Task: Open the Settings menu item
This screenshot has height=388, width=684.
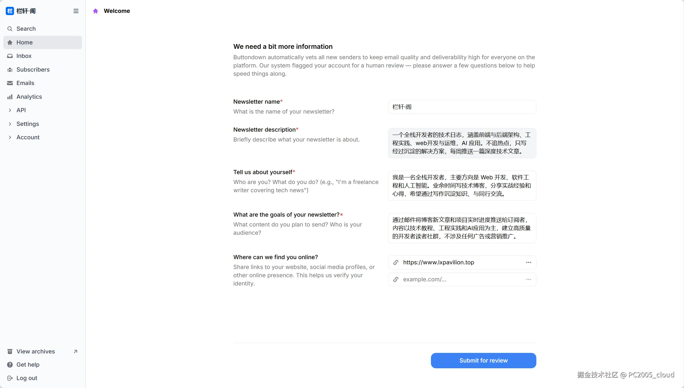Action: (x=43, y=124)
